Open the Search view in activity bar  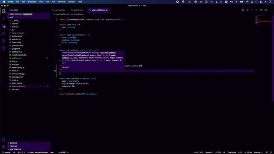(3, 18)
